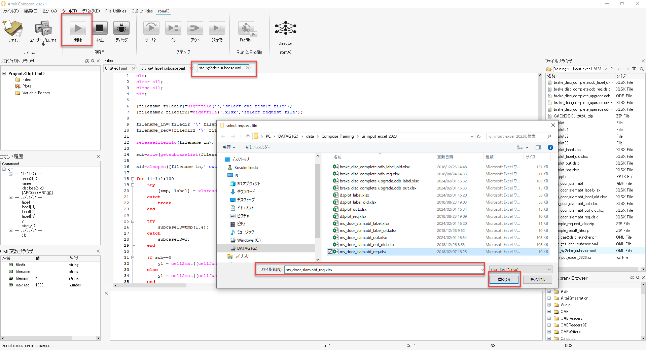Change the view mode icon in file dialog
The image size is (646, 350).
520,147
